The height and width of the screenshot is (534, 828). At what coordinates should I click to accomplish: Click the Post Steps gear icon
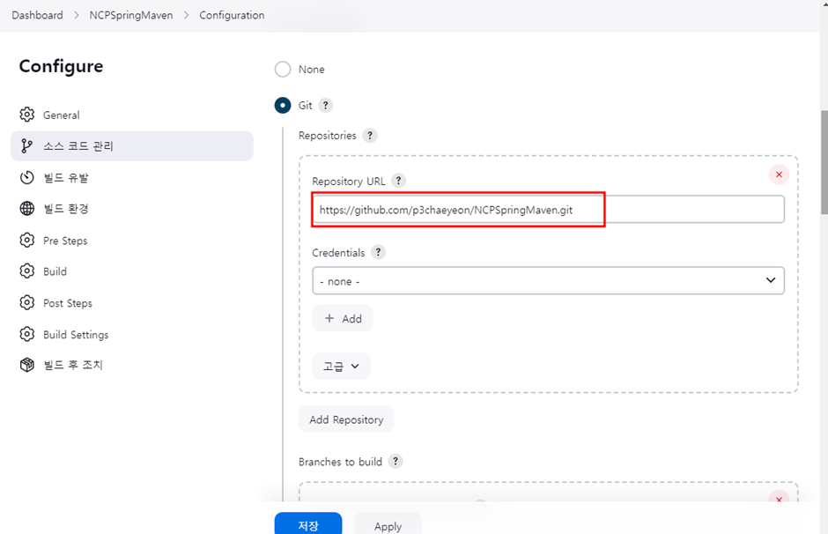27,302
